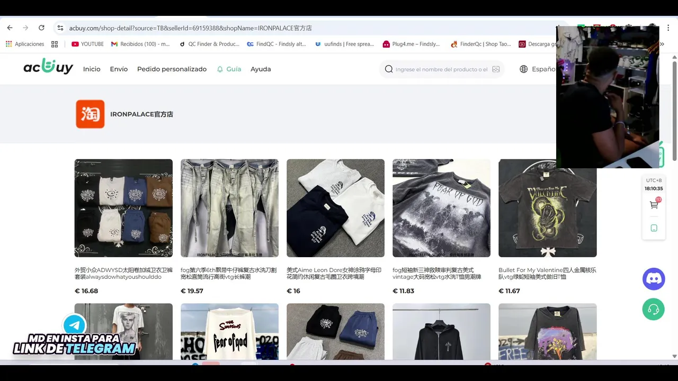Click the € 11.83 price
Viewport: 678px width, 381px height.
404,291
